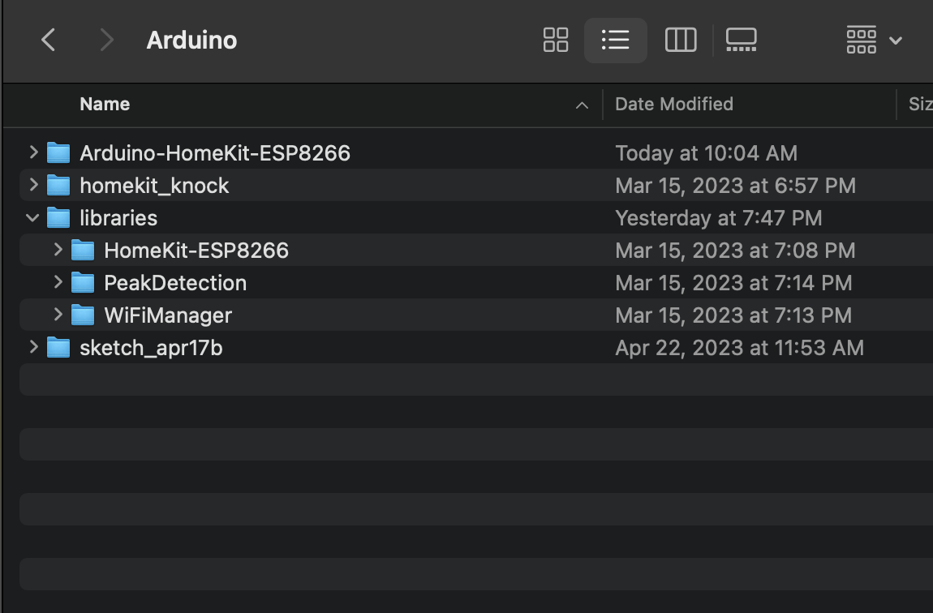
Task: Select the WiFiManager folder icon
Action: coord(83,315)
